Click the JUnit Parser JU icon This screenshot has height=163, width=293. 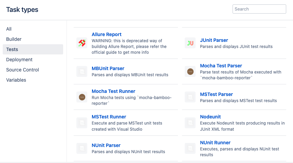pos(190,43)
